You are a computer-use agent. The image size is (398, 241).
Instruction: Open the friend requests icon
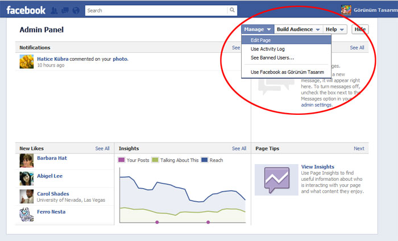coord(54,10)
